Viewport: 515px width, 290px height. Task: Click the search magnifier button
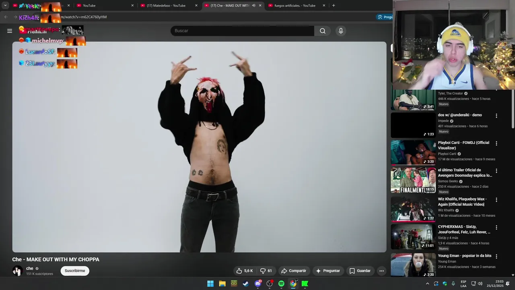323,31
